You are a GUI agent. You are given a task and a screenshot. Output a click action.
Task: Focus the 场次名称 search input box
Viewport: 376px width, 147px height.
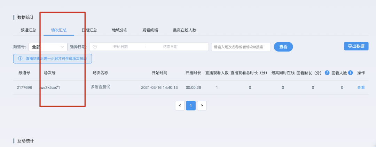point(241,47)
